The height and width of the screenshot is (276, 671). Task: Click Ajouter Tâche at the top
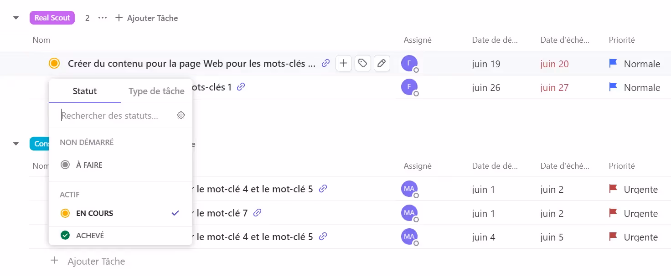[x=146, y=18]
